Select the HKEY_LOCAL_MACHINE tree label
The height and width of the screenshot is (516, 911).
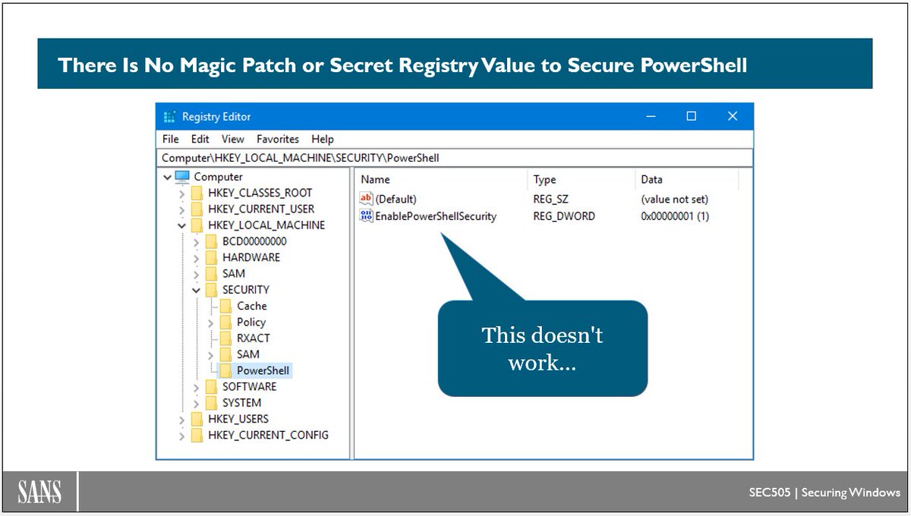pos(266,225)
